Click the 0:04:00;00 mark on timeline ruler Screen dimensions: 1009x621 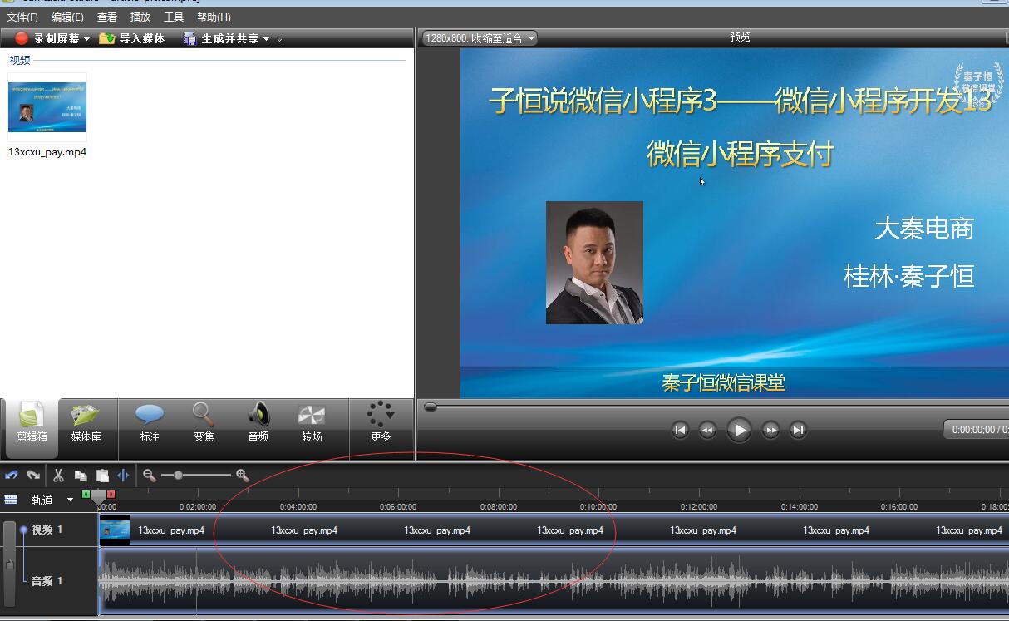(298, 506)
